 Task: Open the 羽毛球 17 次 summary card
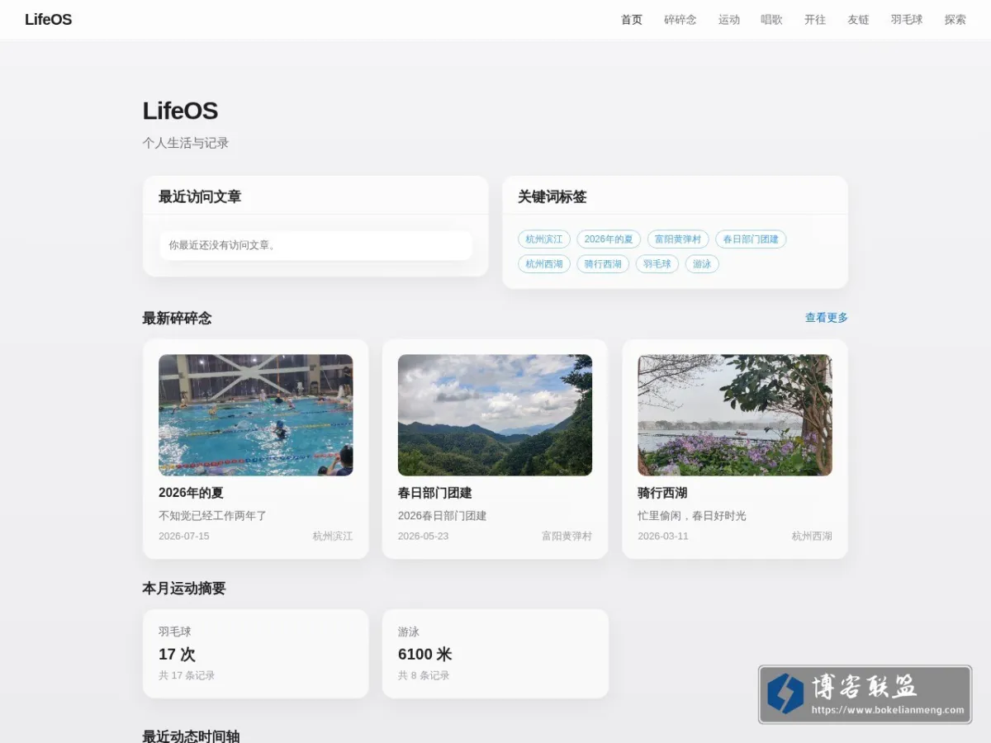pyautogui.click(x=256, y=654)
